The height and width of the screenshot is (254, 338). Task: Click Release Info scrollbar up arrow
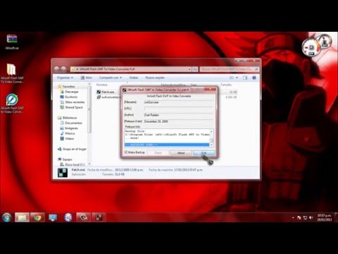coord(211,131)
